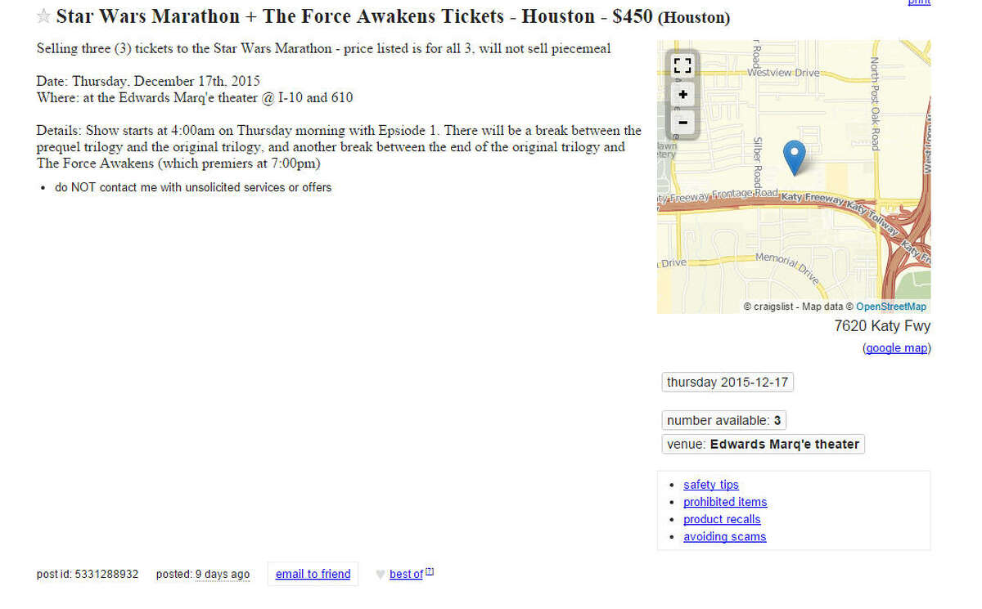Open the avoiding scams link
The image size is (982, 609).
[x=725, y=537]
